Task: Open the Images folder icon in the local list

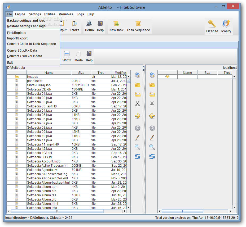Action: coord(17,77)
